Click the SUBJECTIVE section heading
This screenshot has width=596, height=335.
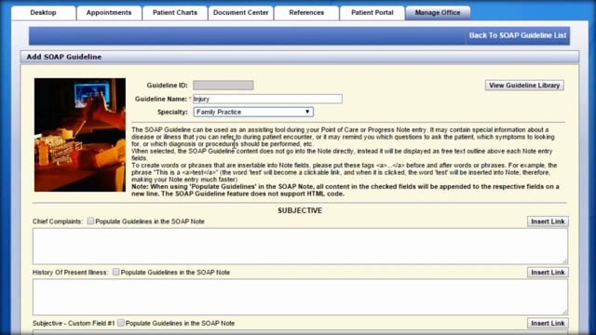300,210
